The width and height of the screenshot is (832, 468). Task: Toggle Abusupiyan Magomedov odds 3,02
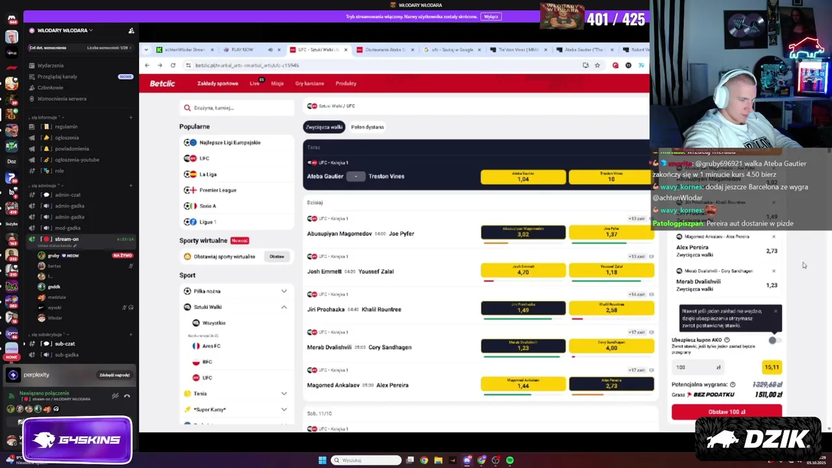(523, 232)
